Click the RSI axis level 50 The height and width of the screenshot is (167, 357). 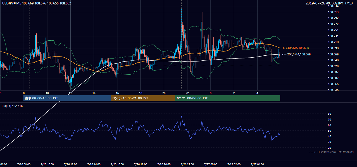click(x=329, y=131)
